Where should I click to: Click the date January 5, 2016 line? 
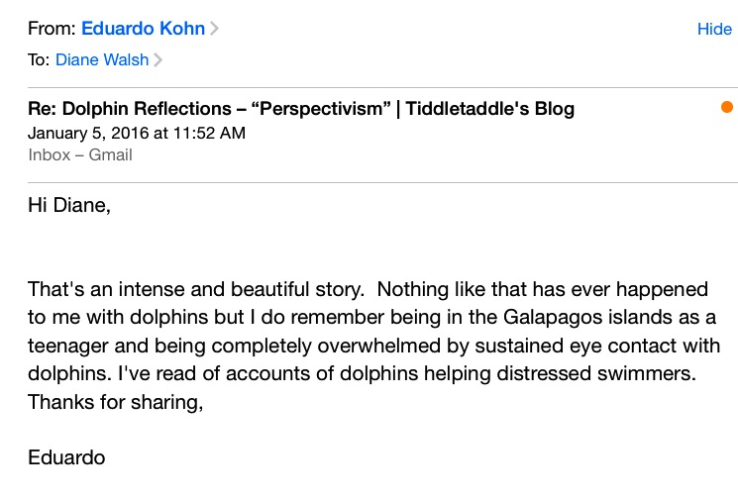tap(137, 133)
